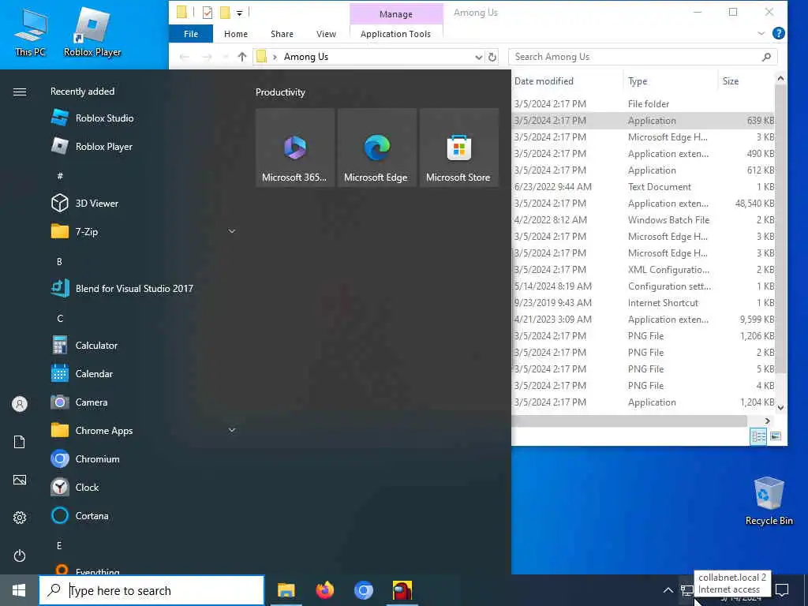Switch to large icons view in Explorer

pos(776,436)
